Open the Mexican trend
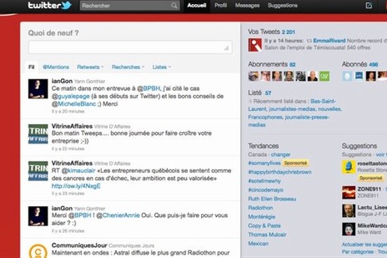The image size is (387, 258). (258, 243)
